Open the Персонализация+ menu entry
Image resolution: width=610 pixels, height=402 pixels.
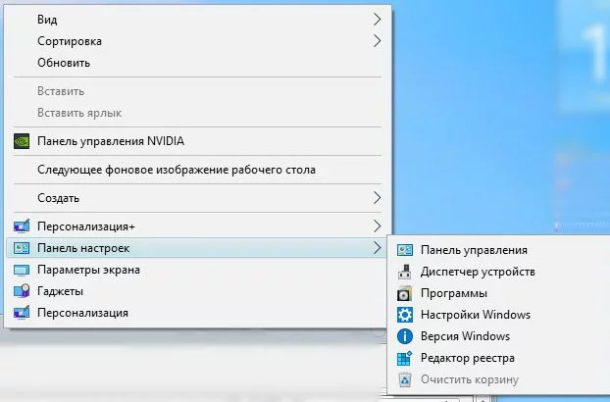pos(197,226)
